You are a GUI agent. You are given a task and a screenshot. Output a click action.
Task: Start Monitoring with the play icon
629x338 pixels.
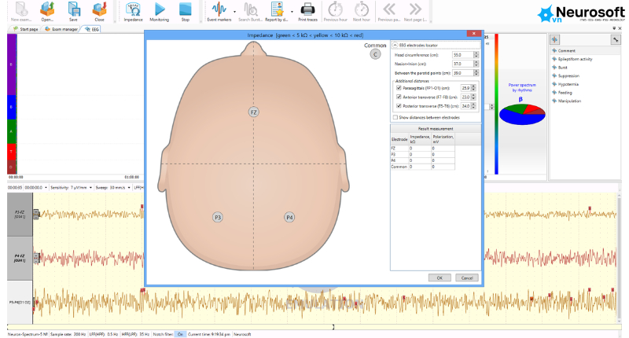click(x=160, y=11)
